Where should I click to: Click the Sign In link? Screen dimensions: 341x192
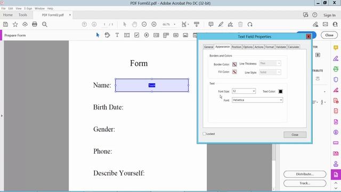(x=329, y=15)
